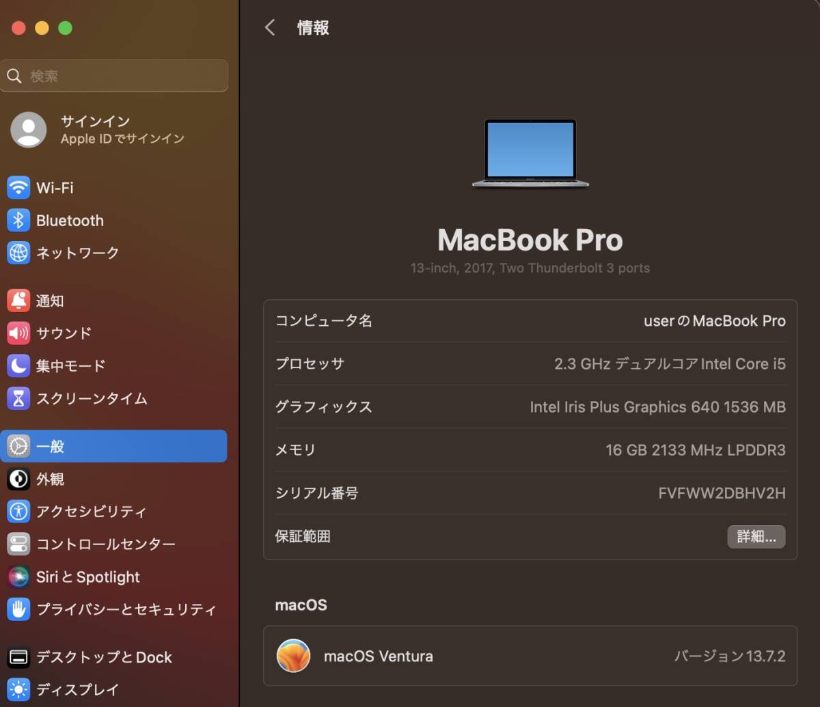Open サインイン Apple ID sign-in
The height and width of the screenshot is (707, 820).
coord(113,129)
